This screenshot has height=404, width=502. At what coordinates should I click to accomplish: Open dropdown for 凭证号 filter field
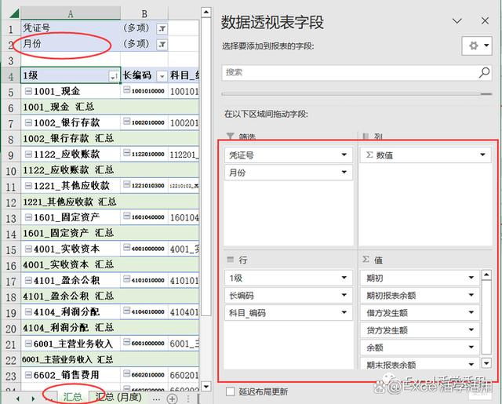[344, 155]
